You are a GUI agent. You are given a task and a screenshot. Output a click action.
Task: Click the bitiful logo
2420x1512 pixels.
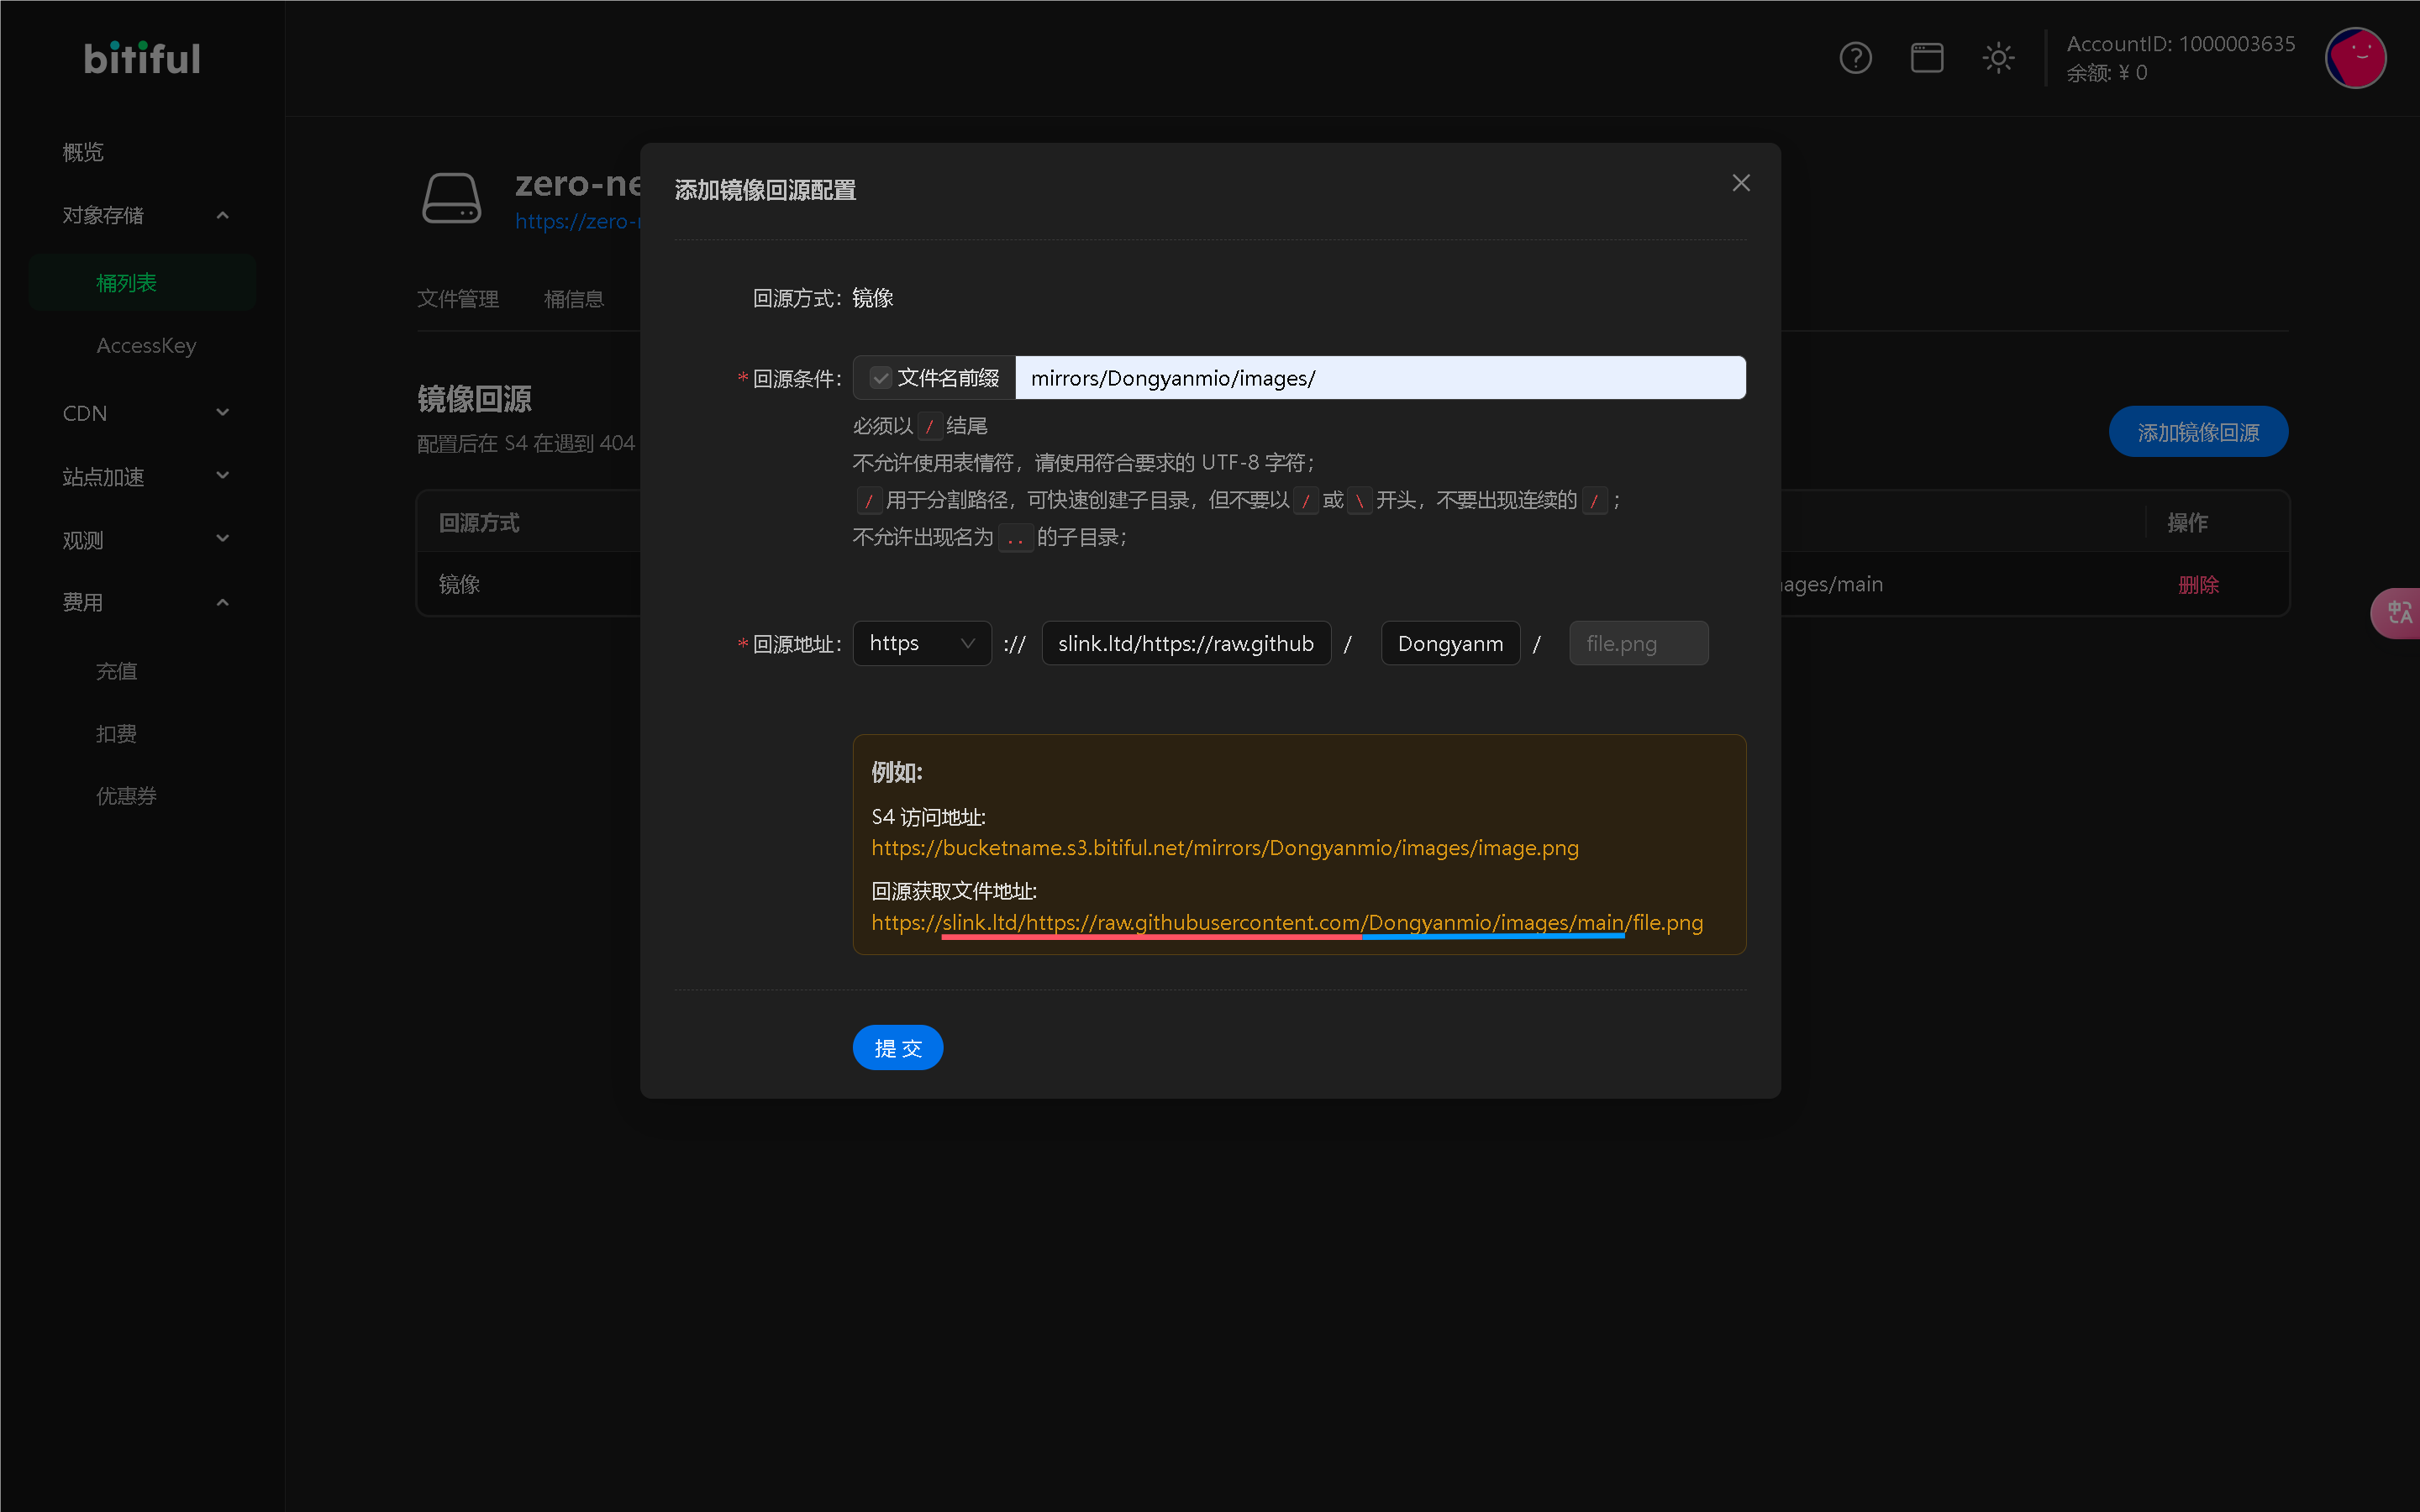click(142, 58)
